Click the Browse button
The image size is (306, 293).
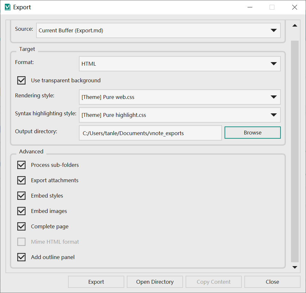(x=253, y=133)
